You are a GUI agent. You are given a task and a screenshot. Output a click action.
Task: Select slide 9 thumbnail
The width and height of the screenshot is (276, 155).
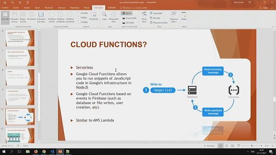(x=20, y=97)
